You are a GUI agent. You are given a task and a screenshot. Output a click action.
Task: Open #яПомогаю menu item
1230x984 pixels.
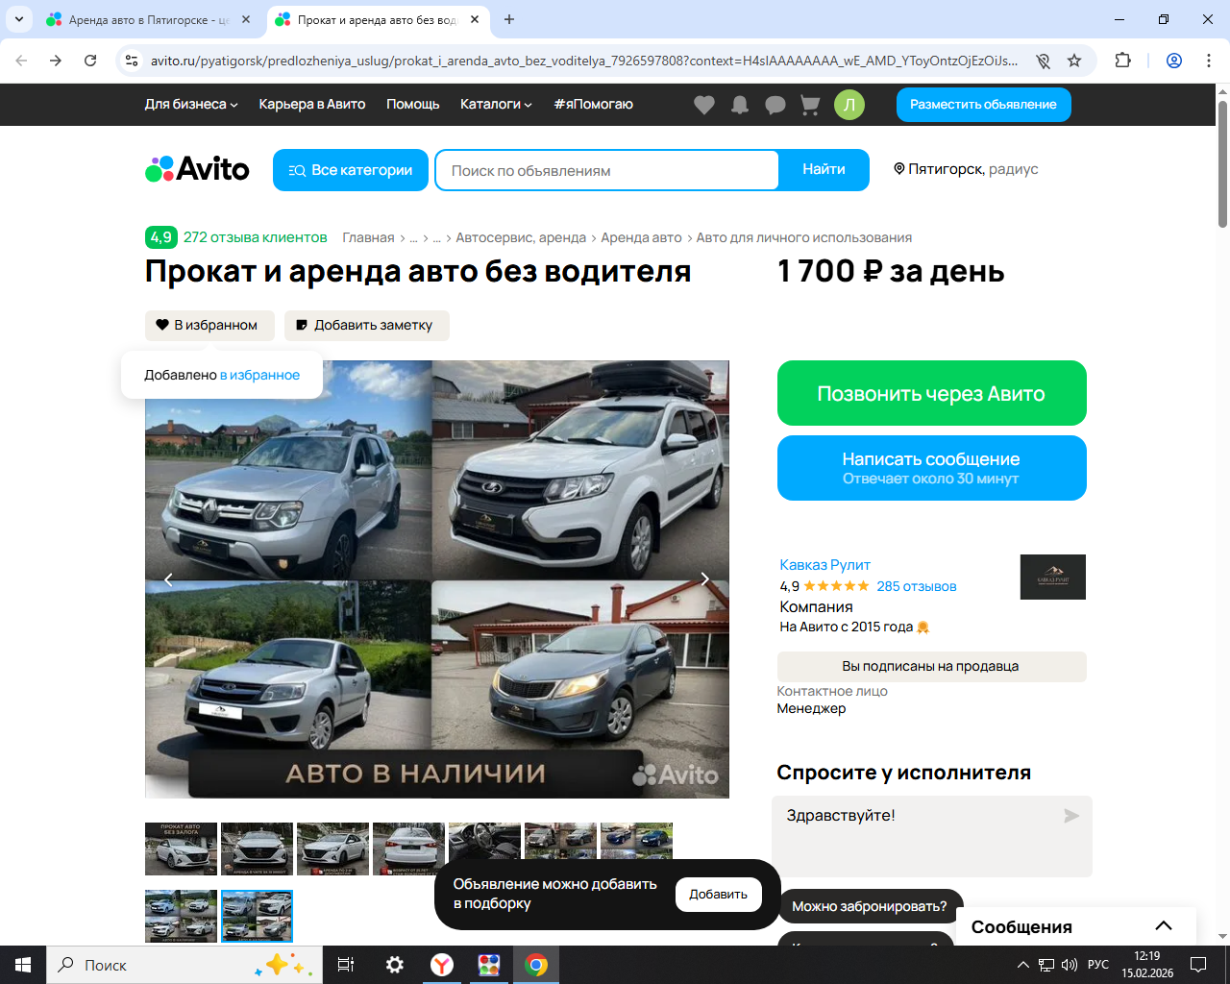[594, 105]
